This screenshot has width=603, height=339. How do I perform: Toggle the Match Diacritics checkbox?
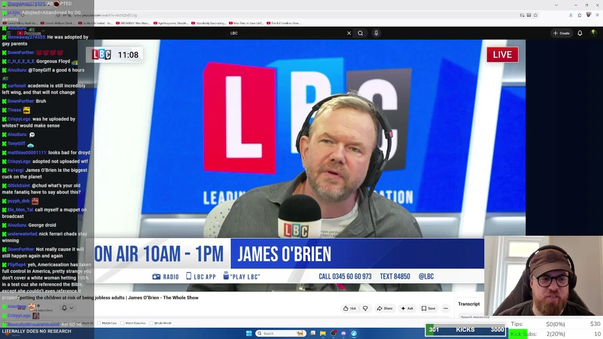point(122,323)
